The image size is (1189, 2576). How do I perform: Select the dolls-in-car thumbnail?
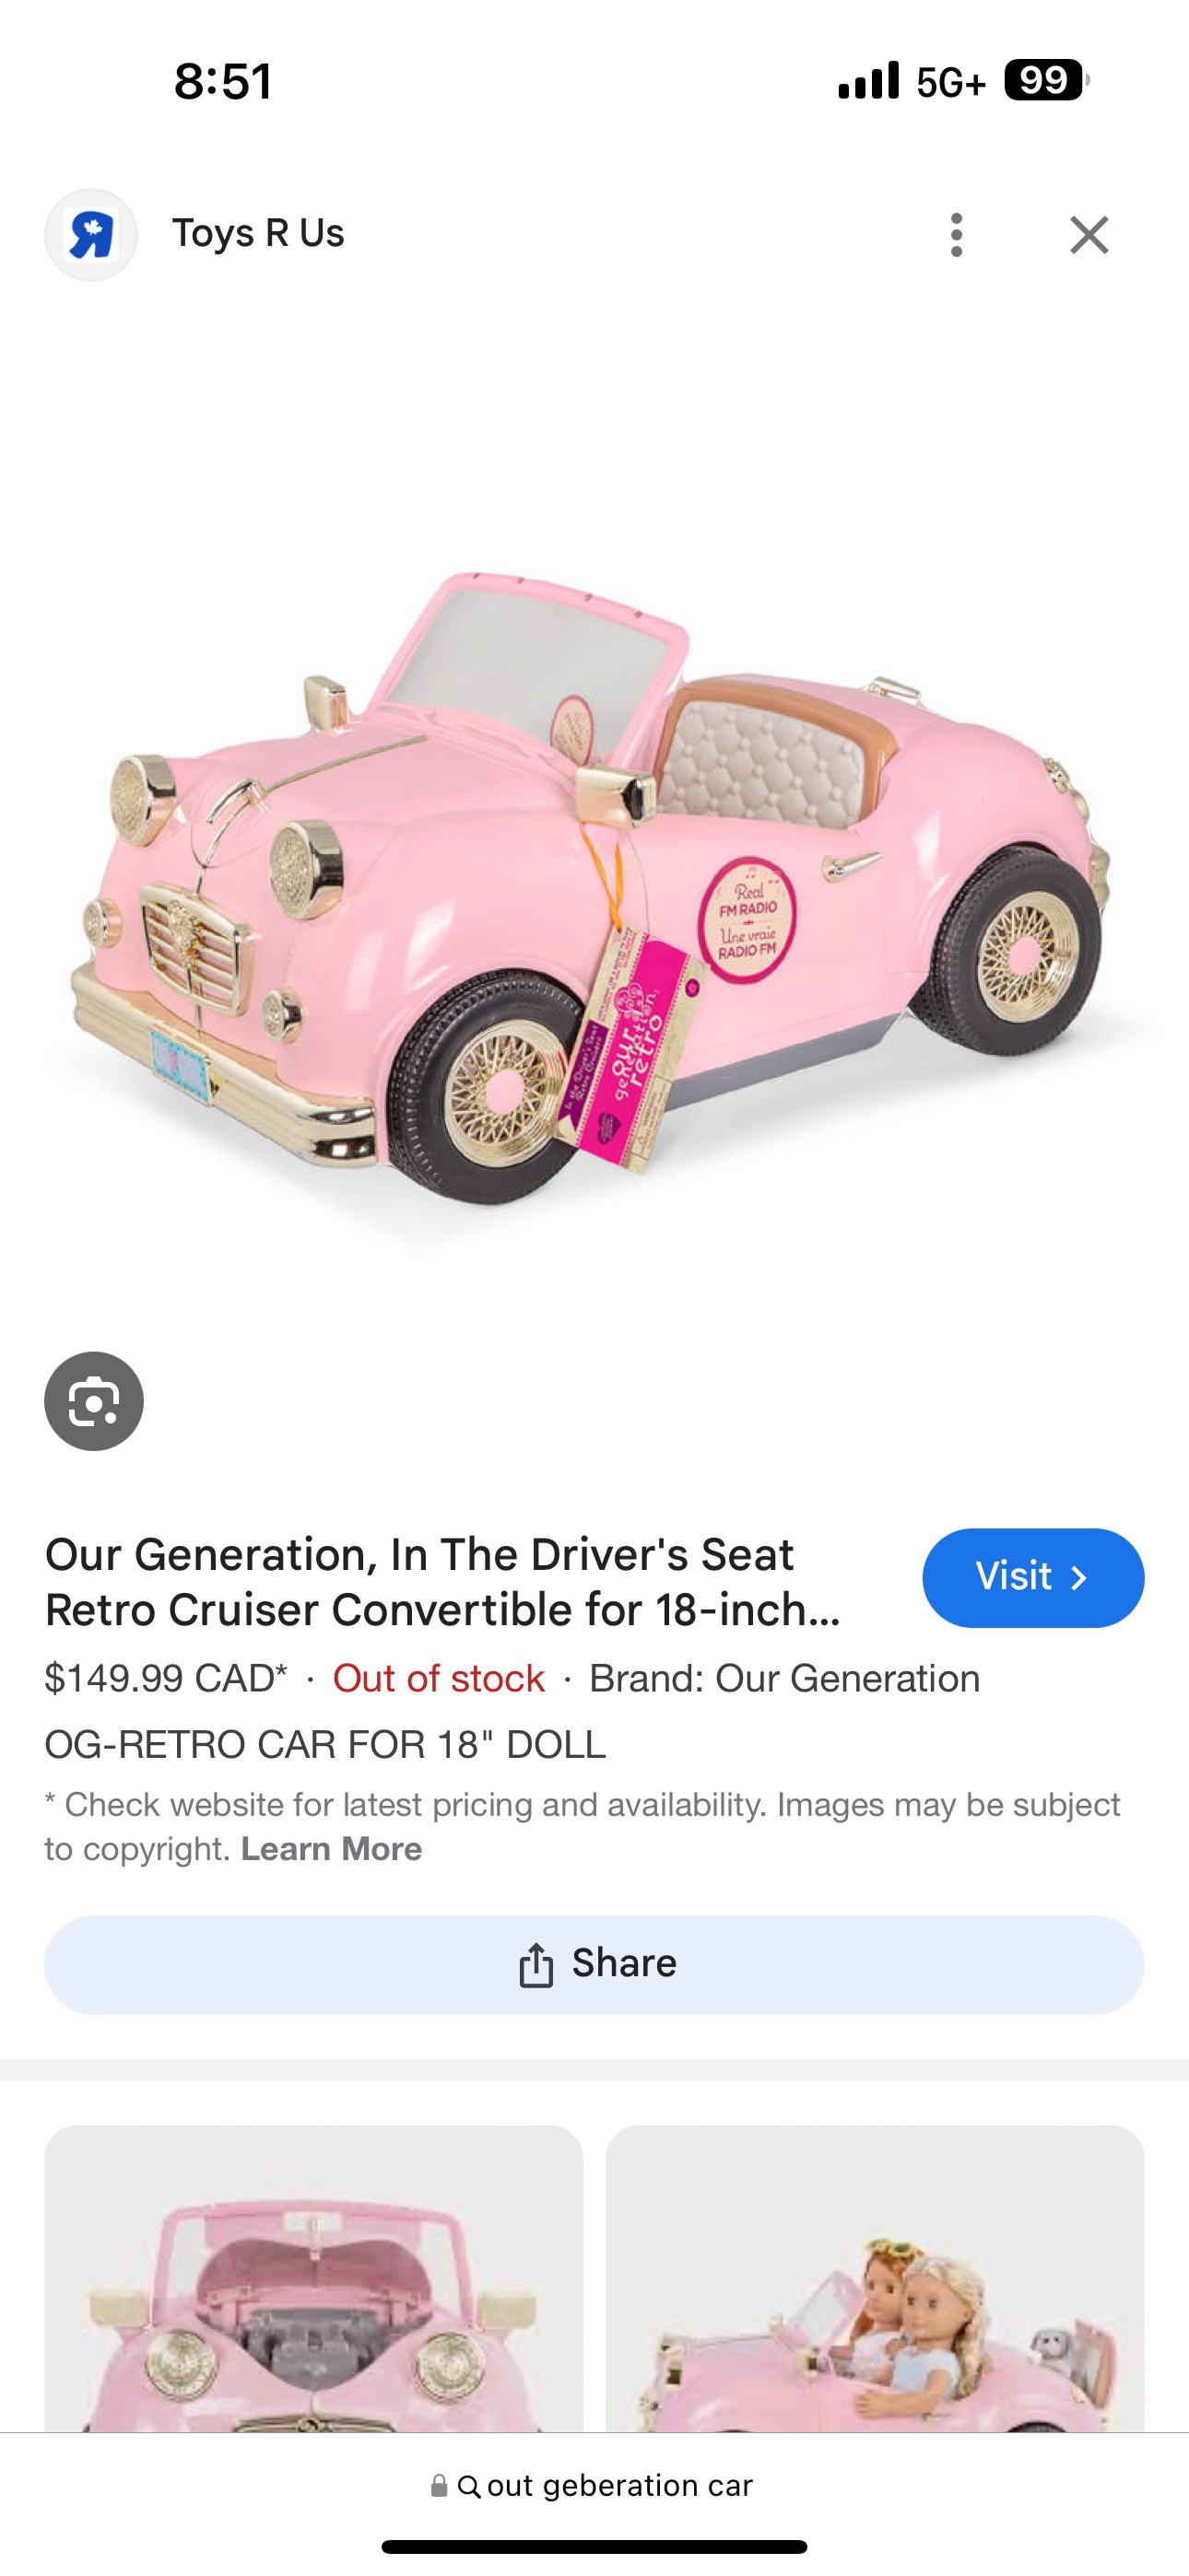[x=875, y=2279]
